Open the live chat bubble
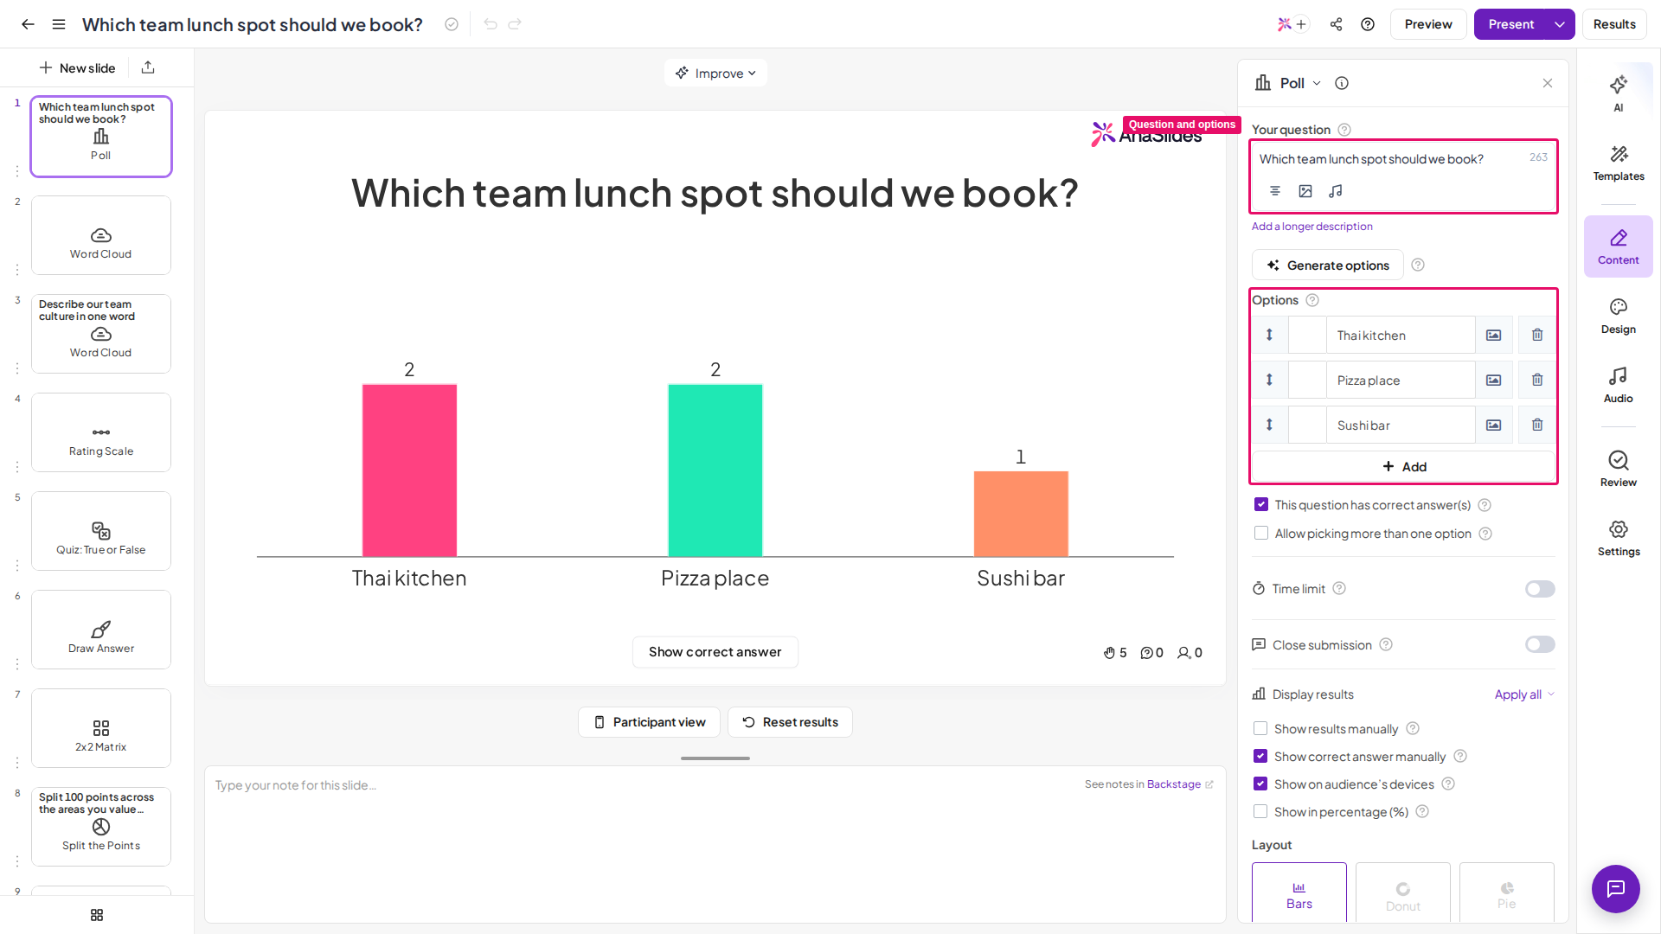The width and height of the screenshot is (1661, 934). [x=1615, y=888]
